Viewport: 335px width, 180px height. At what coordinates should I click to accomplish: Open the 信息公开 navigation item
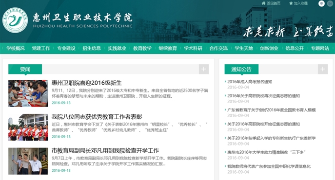295,48
